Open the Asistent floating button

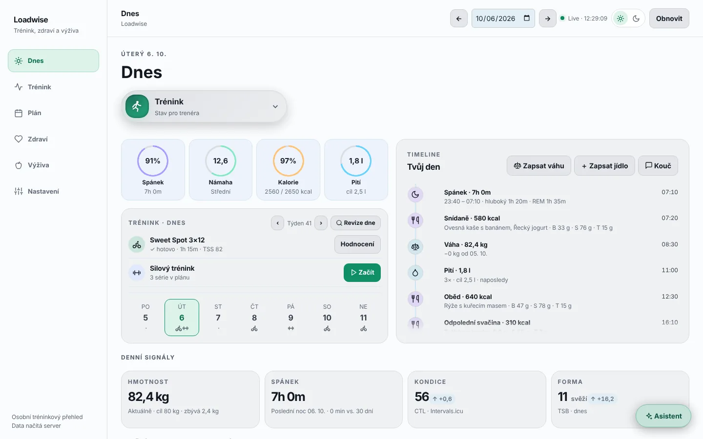[663, 416]
